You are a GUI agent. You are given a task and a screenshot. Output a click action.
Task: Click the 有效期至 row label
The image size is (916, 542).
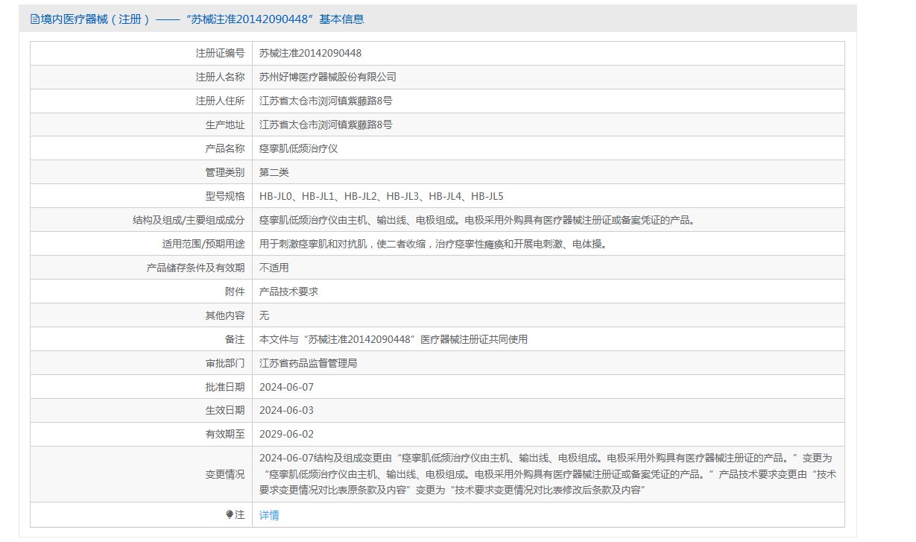(225, 434)
